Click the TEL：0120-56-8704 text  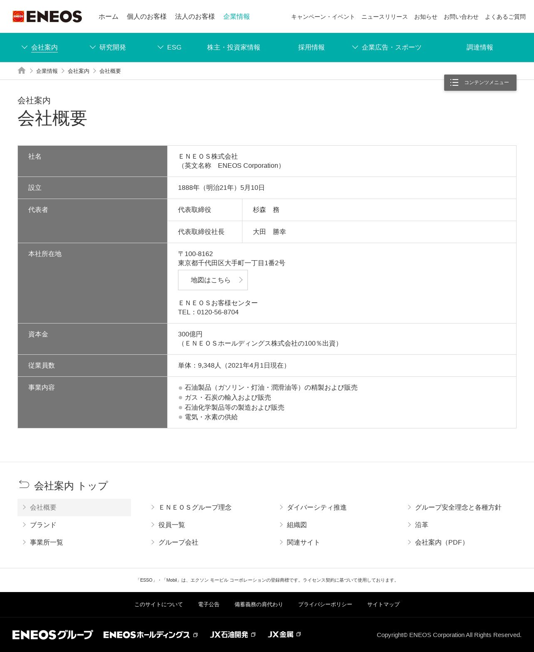pyautogui.click(x=208, y=312)
